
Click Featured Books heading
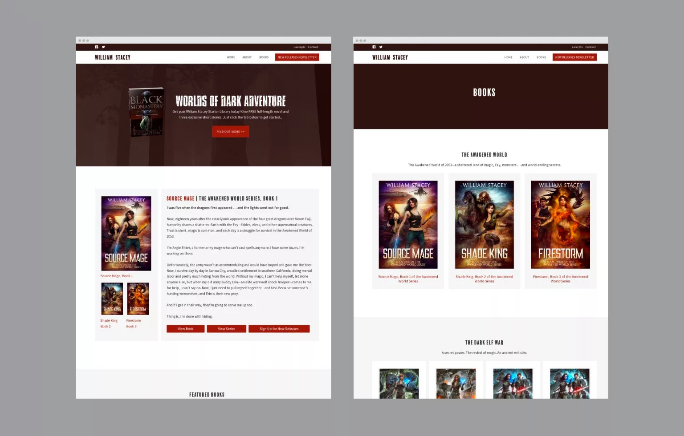pyautogui.click(x=207, y=395)
